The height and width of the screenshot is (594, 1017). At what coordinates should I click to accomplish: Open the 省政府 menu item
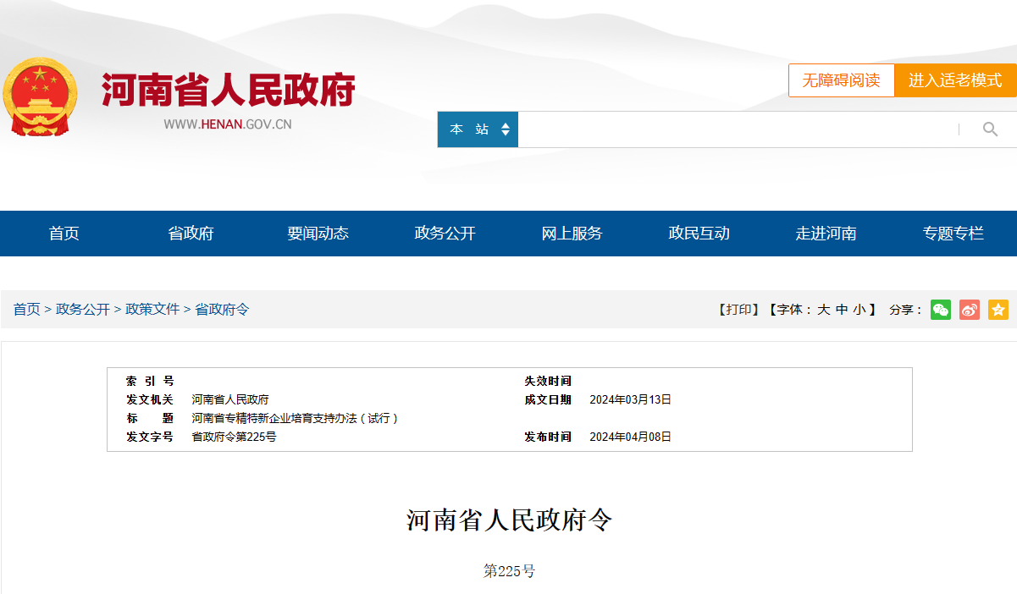[x=191, y=234]
